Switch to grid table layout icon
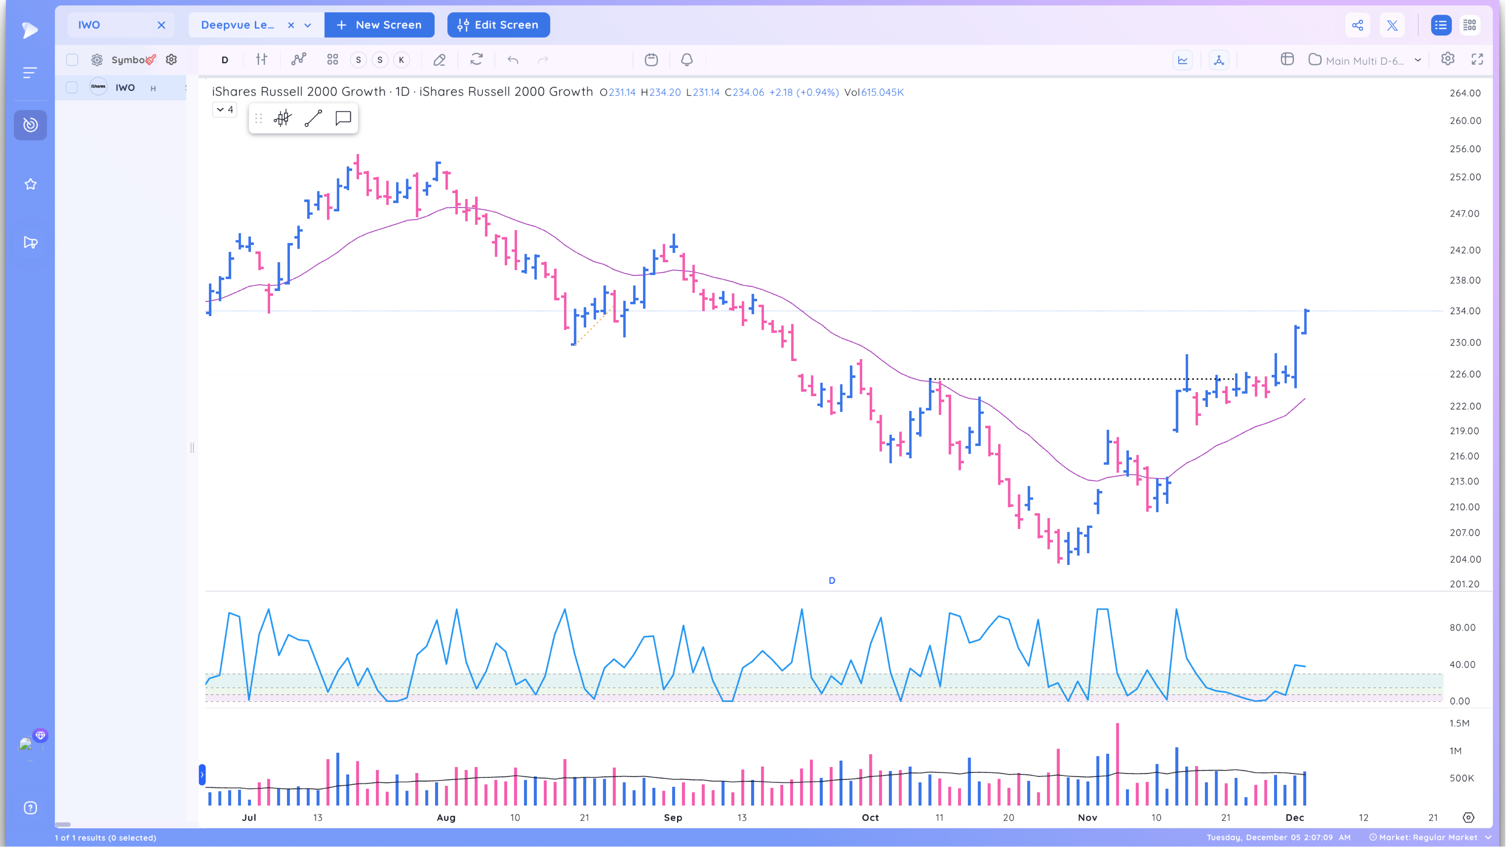 [x=1470, y=25]
